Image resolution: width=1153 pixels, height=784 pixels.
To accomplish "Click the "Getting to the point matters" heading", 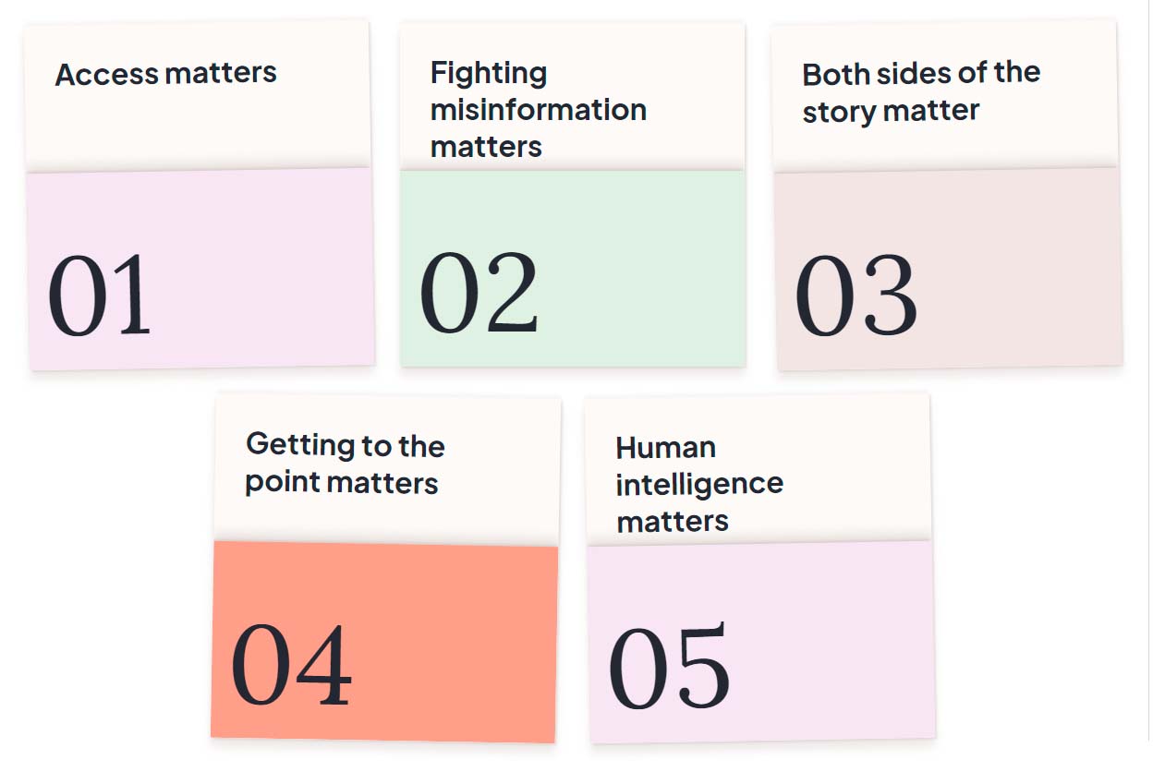I will pos(345,464).
